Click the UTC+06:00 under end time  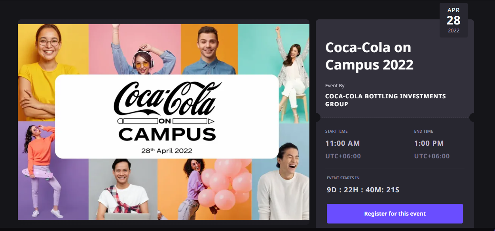click(432, 156)
